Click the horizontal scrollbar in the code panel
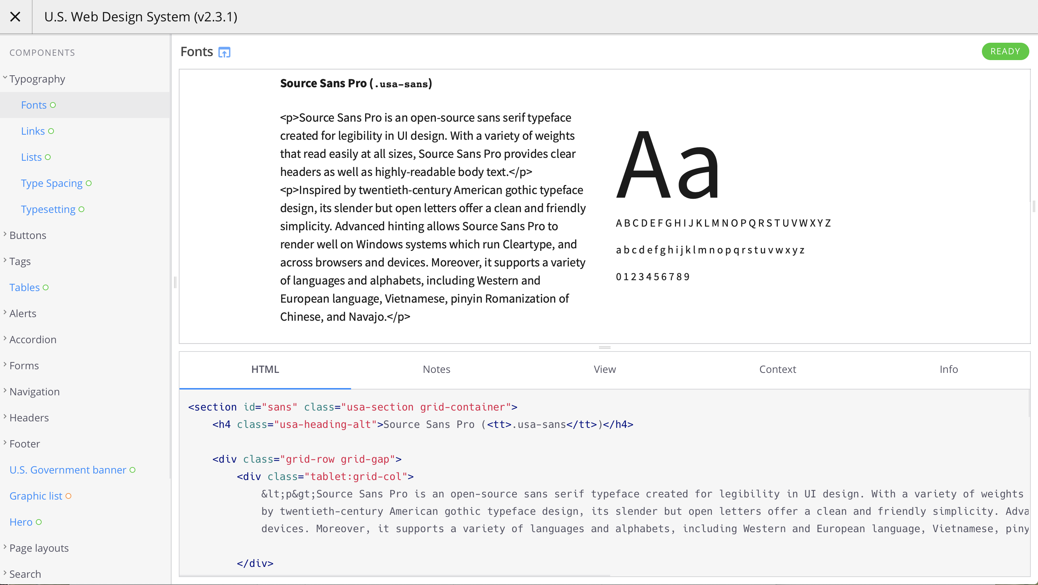Image resolution: width=1038 pixels, height=585 pixels. [x=395, y=575]
